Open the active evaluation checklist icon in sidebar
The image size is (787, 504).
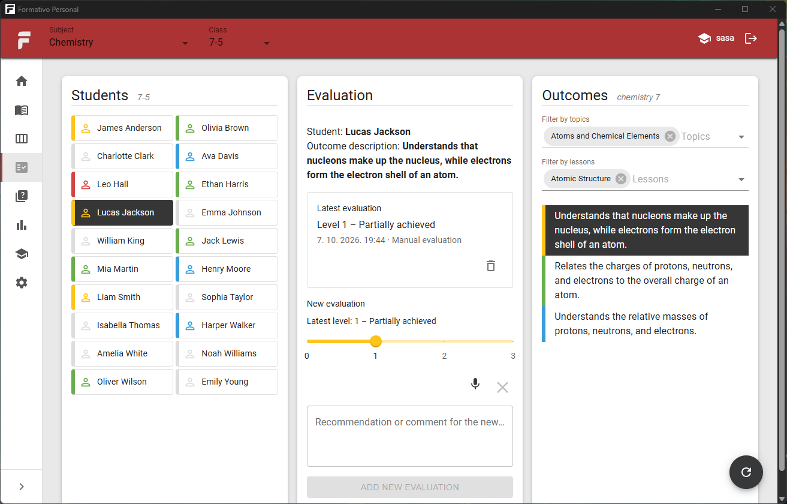click(22, 167)
